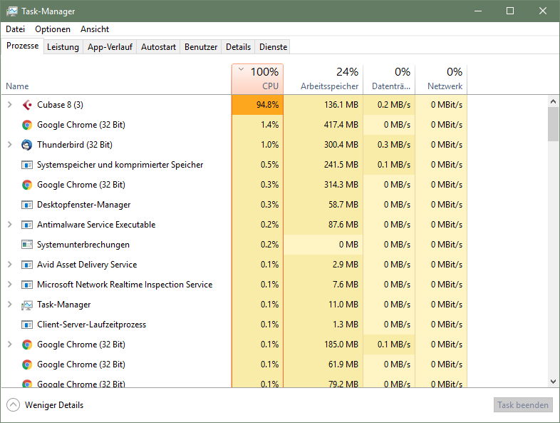Select the Desktopfenster-Manager process

coord(83,205)
